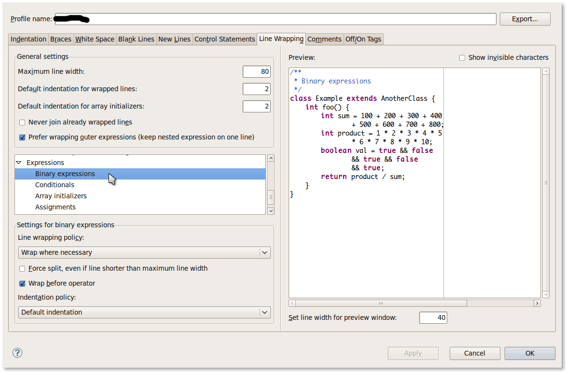Click the tree list scrollbar thumb
566x372 pixels.
271,197
